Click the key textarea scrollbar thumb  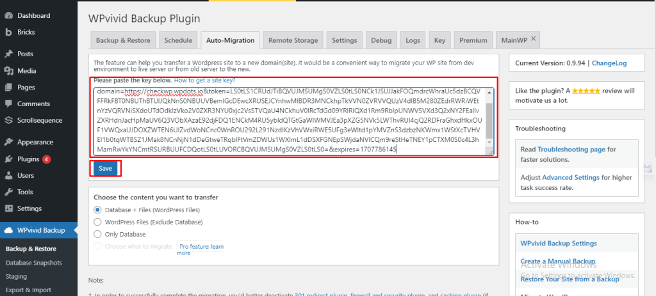pos(489,121)
